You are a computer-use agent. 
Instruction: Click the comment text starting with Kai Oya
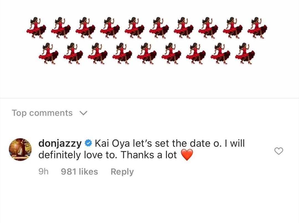[141, 149]
